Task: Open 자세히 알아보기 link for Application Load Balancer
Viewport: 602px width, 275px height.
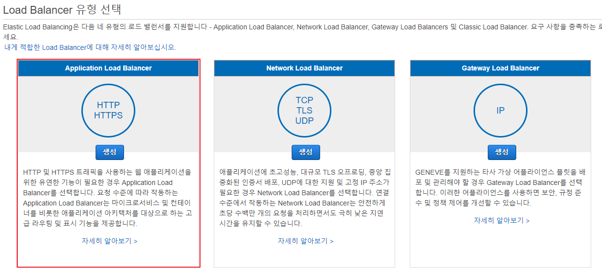Action: (110, 241)
